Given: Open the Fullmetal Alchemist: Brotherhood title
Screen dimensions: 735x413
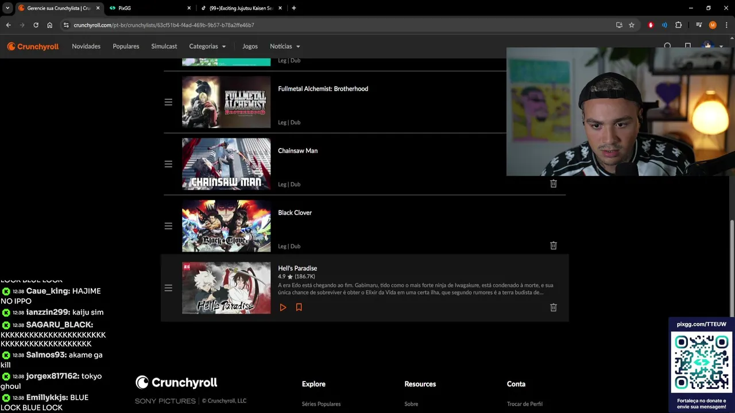Looking at the screenshot, I should pyautogui.click(x=323, y=89).
